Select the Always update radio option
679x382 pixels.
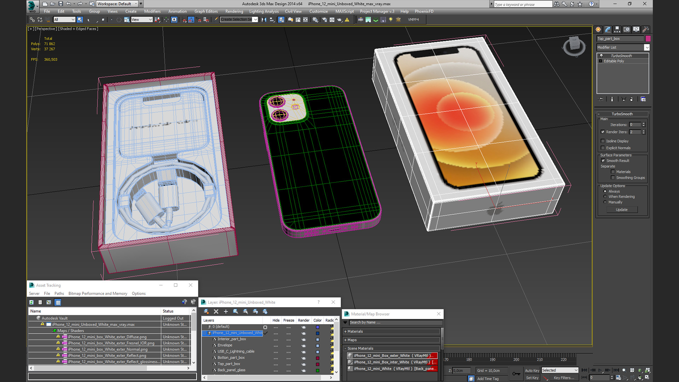[605, 191]
